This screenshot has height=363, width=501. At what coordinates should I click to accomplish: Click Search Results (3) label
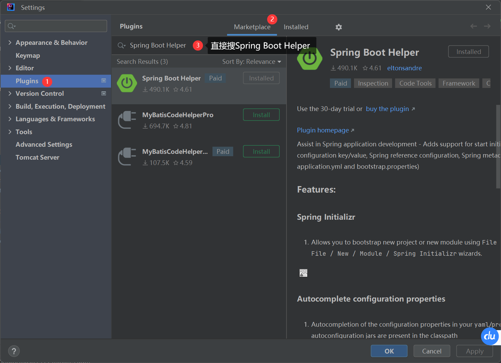tap(142, 61)
